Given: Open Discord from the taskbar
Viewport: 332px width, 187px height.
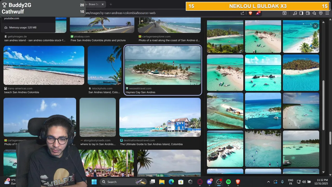Looking at the screenshot, I should [x=209, y=182].
